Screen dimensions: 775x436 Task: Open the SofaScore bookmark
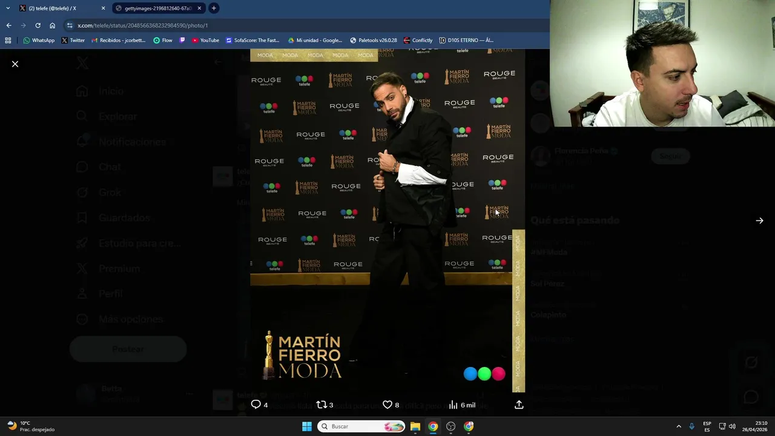coord(252,41)
